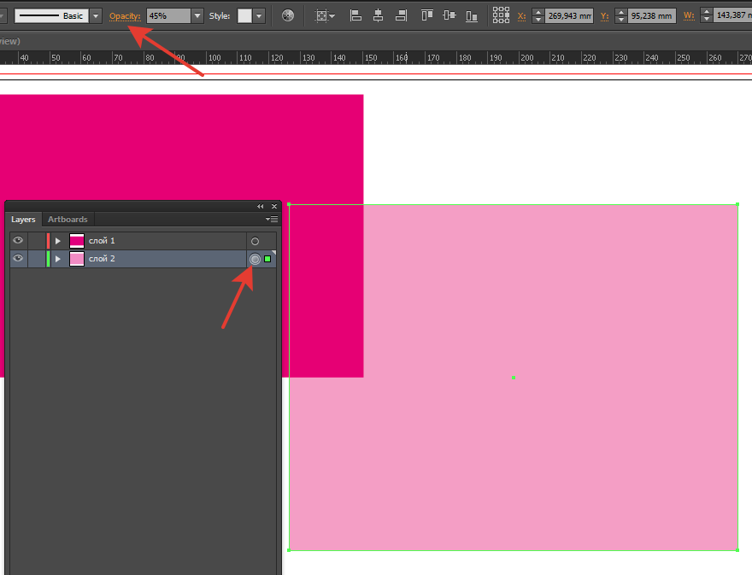The width and height of the screenshot is (752, 575).
Task: Click the Opacity 45% value field
Action: [x=169, y=16]
